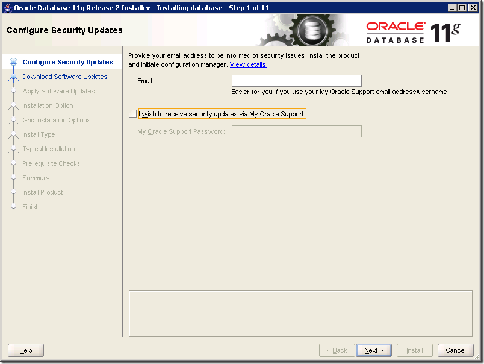This screenshot has height=364, width=484.
Task: Click the Download Software Updates step marker icon
Action: 13,77
